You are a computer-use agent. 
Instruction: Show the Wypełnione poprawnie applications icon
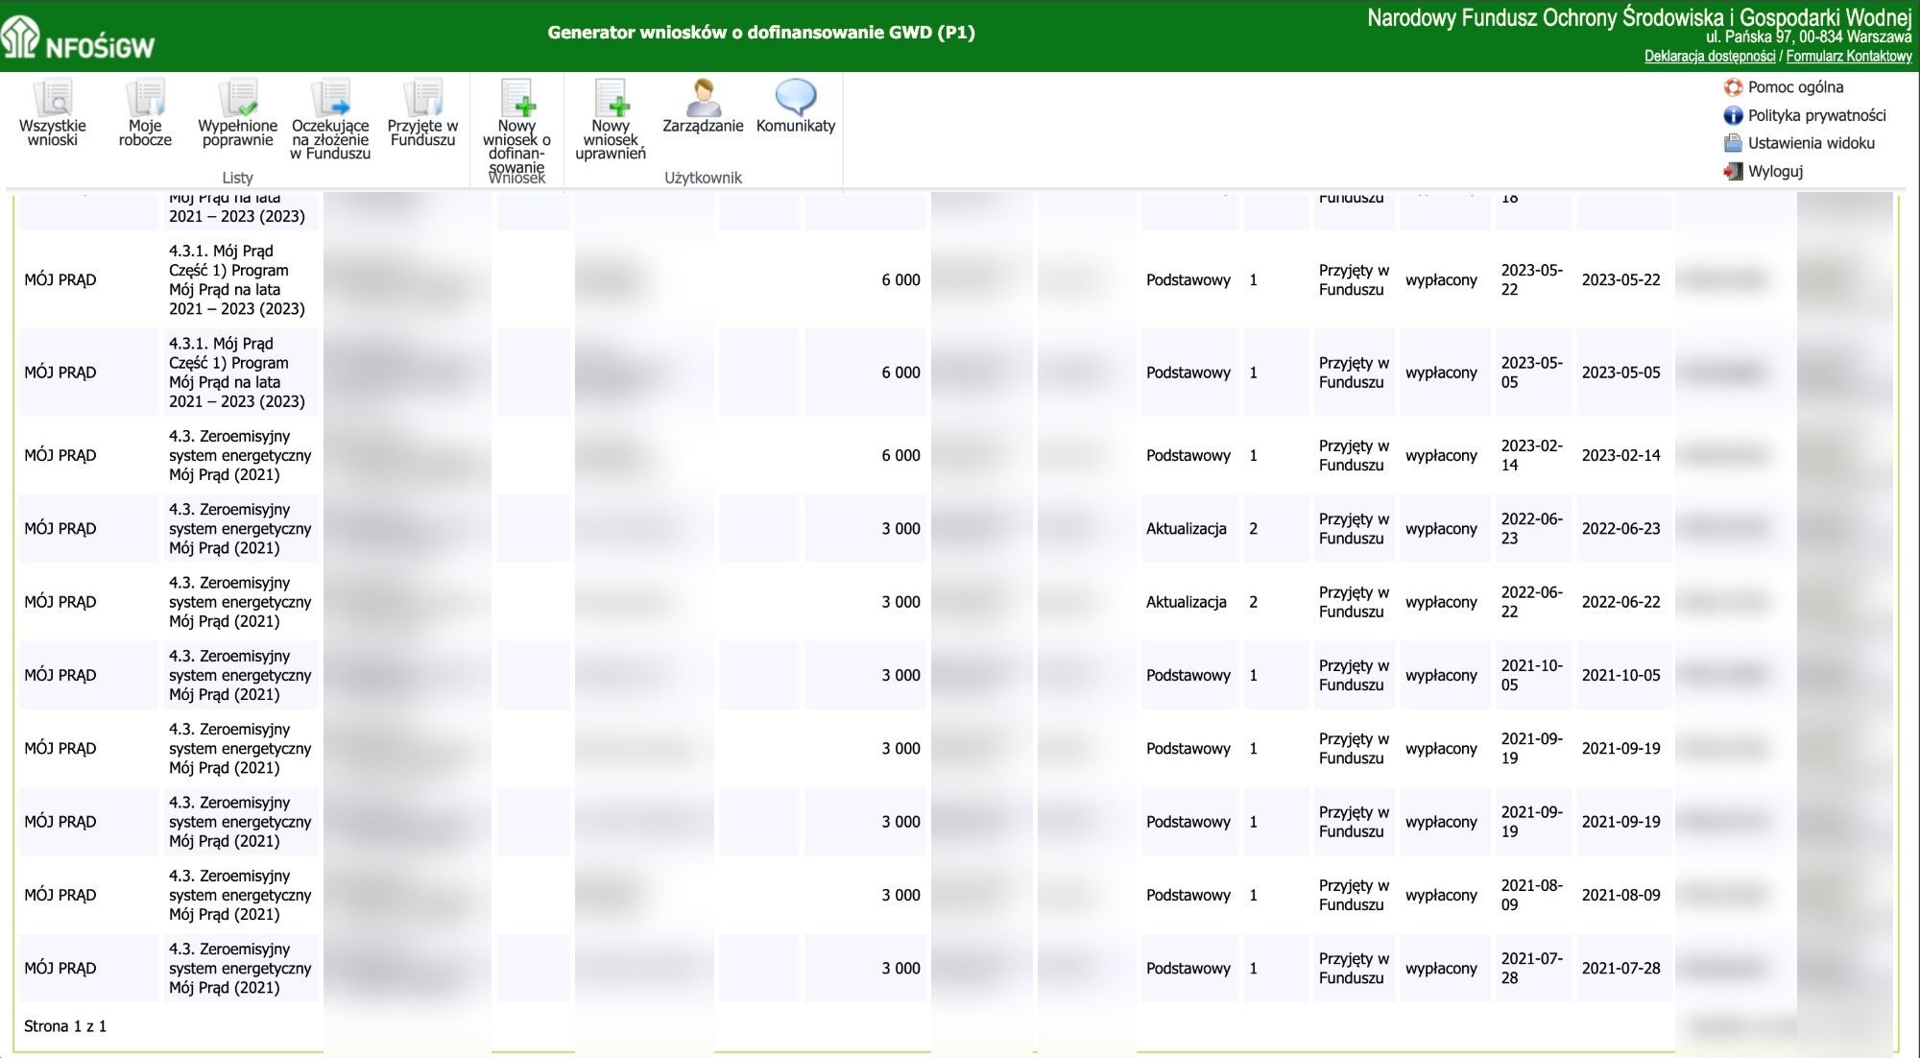[238, 98]
